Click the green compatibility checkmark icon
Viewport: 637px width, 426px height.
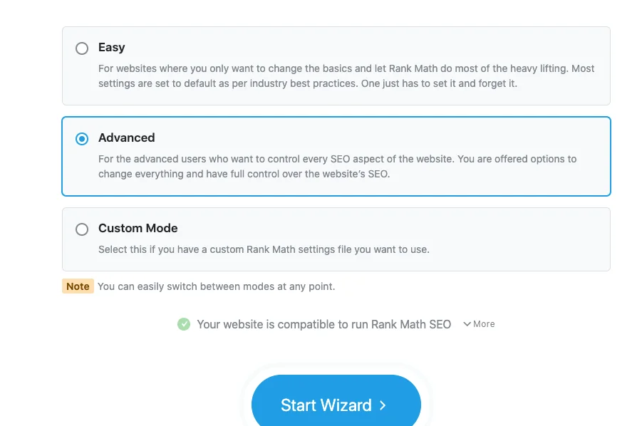click(184, 324)
